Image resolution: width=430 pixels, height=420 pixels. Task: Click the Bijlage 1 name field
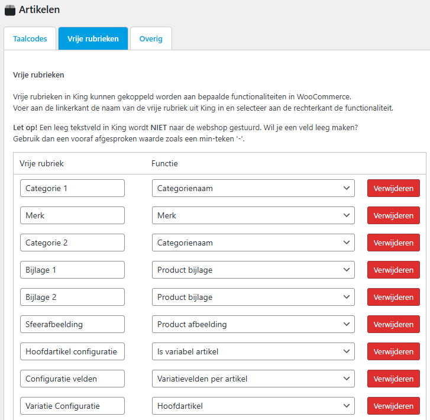72,270
